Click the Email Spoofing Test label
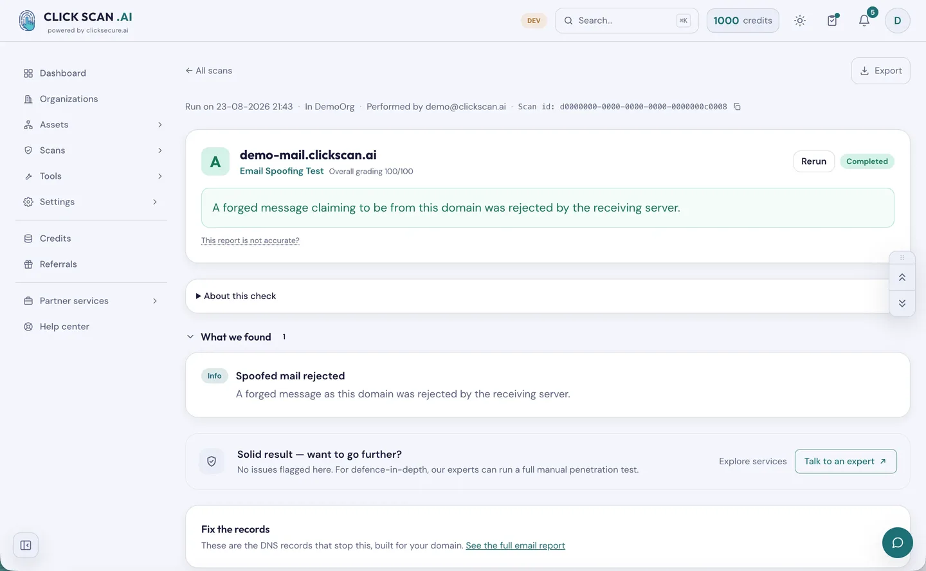 tap(282, 171)
